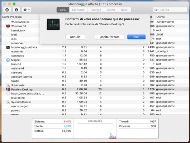Click the Processi count 358
The image size is (190, 143).
point(154,126)
